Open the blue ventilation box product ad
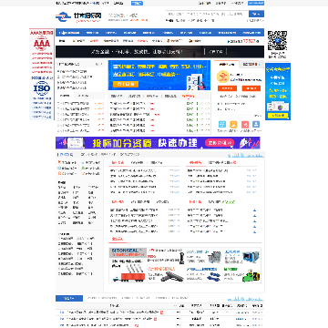Image resolution: width=328 pixels, height=328 pixels. (x=242, y=257)
